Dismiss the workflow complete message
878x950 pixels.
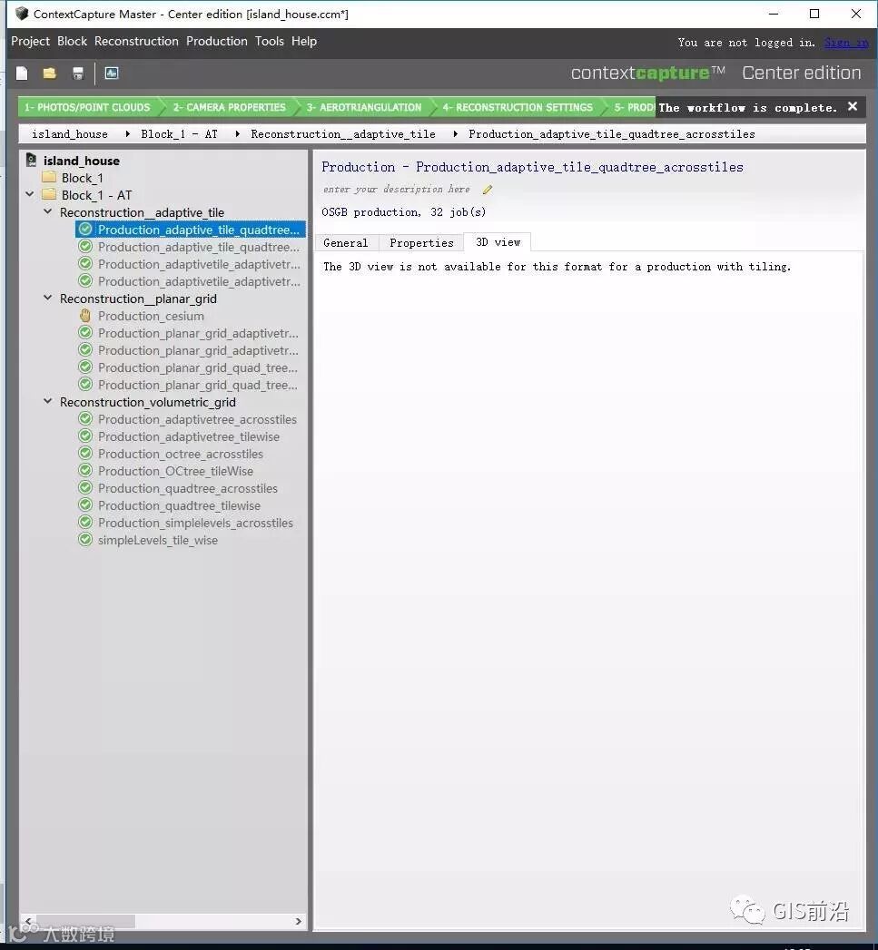click(x=853, y=107)
